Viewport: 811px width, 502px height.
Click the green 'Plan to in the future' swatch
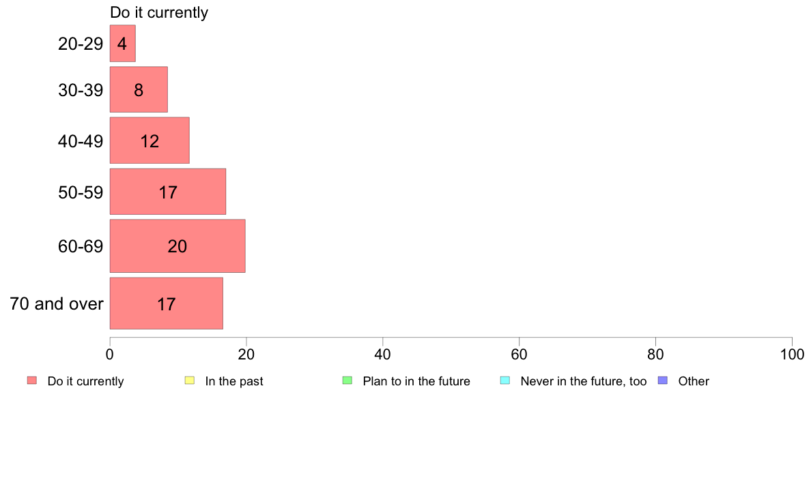(x=347, y=381)
